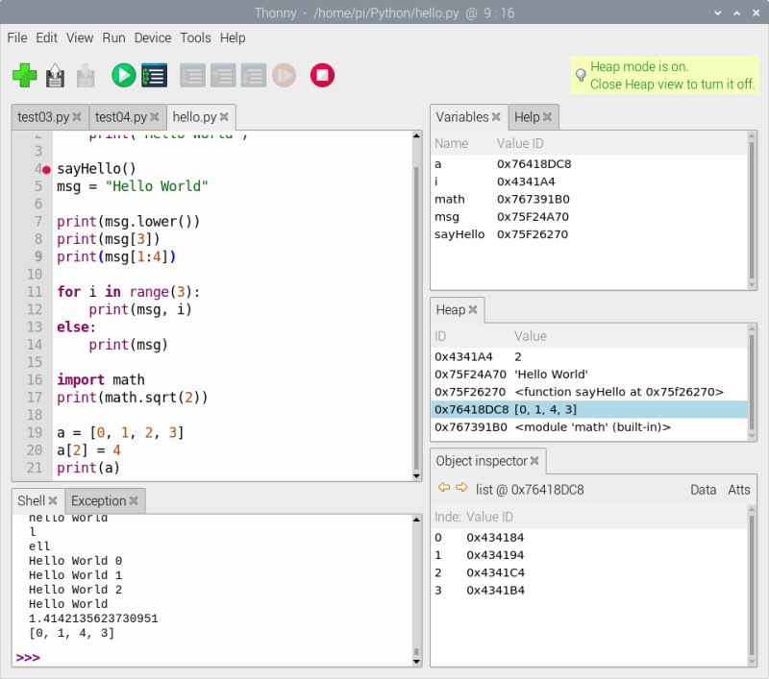769x679 pixels.
Task: Open a file using the load icon
Action: pyautogui.click(x=54, y=75)
